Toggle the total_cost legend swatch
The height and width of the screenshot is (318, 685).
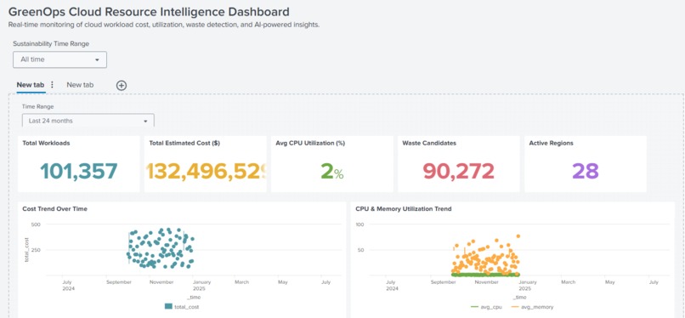coord(168,307)
